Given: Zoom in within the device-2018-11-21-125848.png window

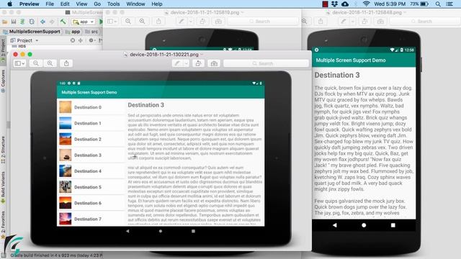Looking at the screenshot, I should tap(305, 22).
